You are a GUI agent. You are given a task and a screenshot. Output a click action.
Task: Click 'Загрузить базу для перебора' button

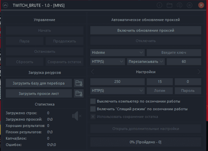(x=39, y=83)
